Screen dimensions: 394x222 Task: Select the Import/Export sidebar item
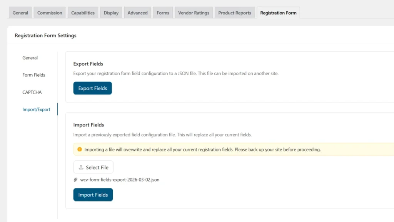[36, 109]
